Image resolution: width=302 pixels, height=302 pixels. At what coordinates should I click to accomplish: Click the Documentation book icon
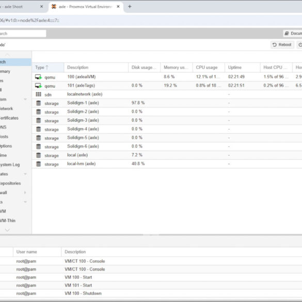click(287, 34)
